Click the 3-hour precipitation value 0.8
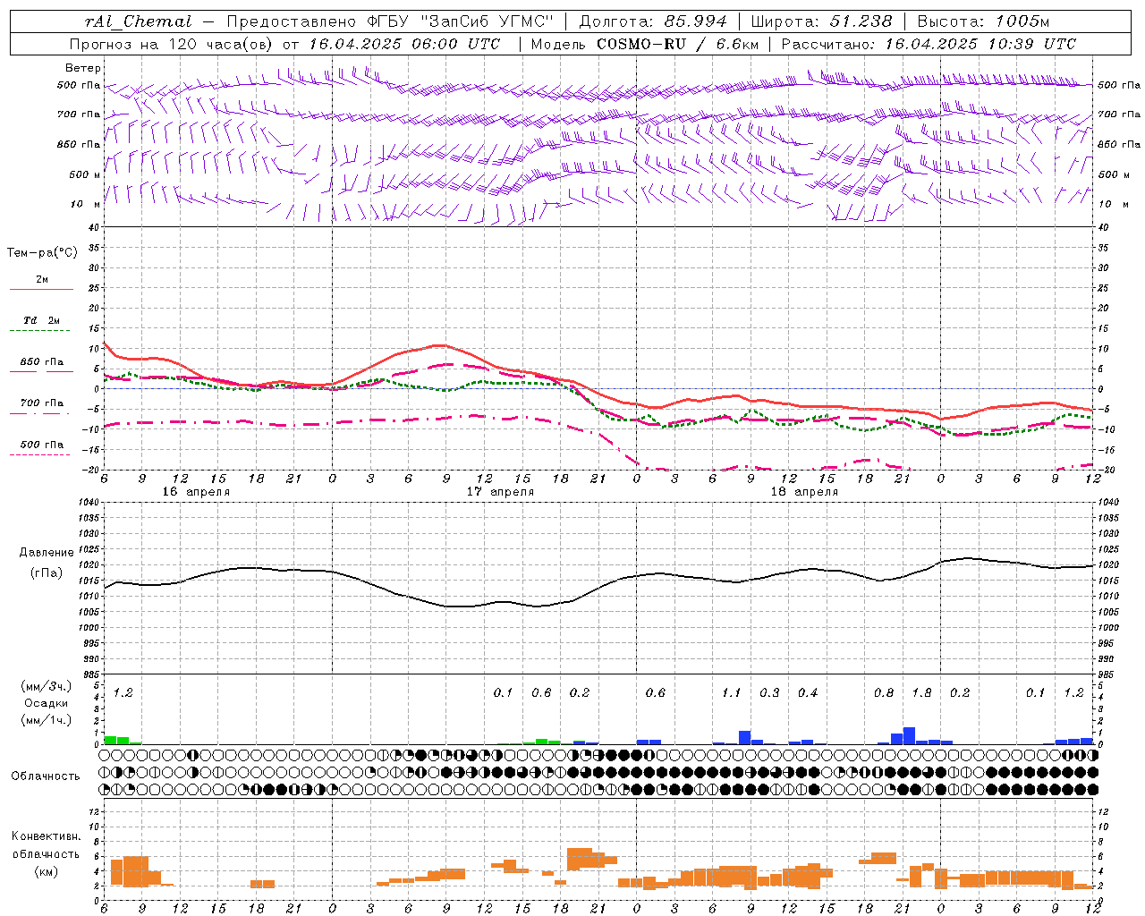The height and width of the screenshot is (916, 1145). [x=884, y=693]
